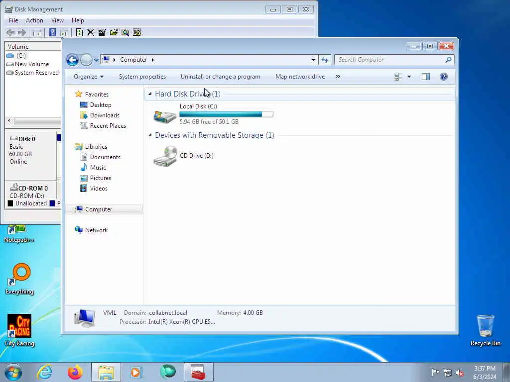Viewport: 510px width, 382px height.
Task: Click the Help question-mark icon in Disk Management toolbar
Action: tap(52, 32)
